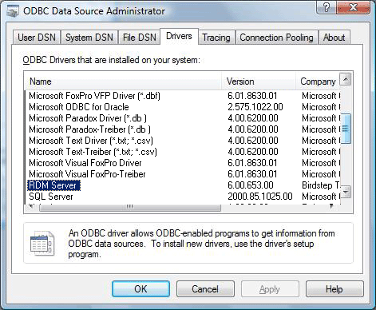Sort by the Version column header
Screen dimensions: 376x310
point(259,81)
